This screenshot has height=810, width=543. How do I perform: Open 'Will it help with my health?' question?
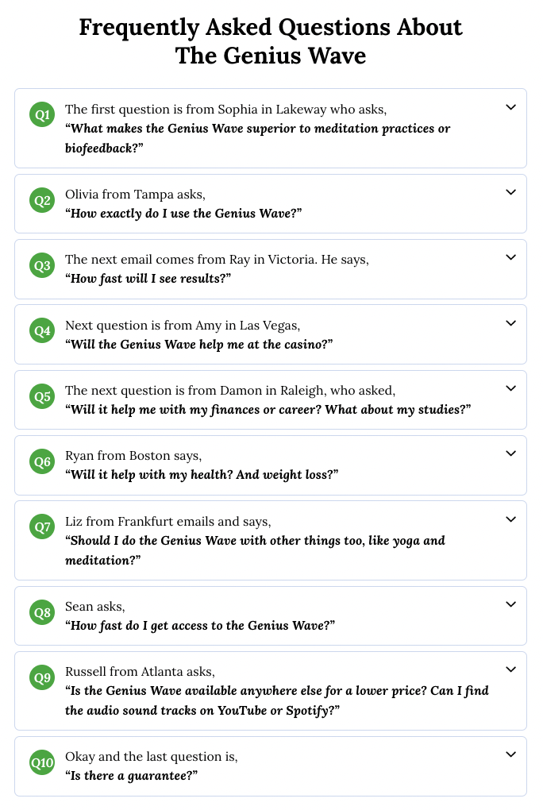click(x=202, y=474)
